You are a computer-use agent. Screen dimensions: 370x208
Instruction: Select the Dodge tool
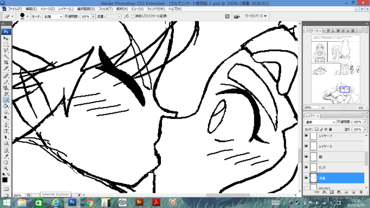[6, 118]
